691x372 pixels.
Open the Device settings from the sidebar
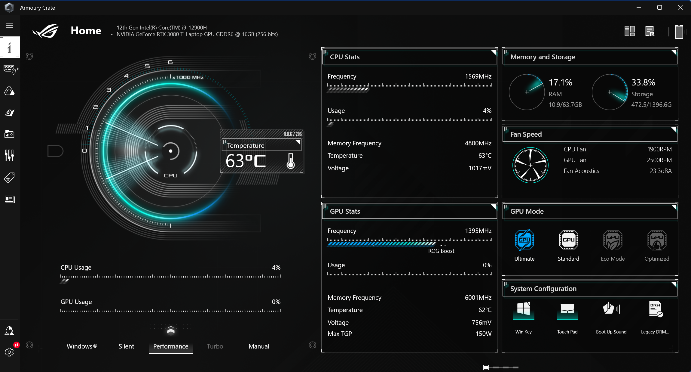click(x=10, y=69)
